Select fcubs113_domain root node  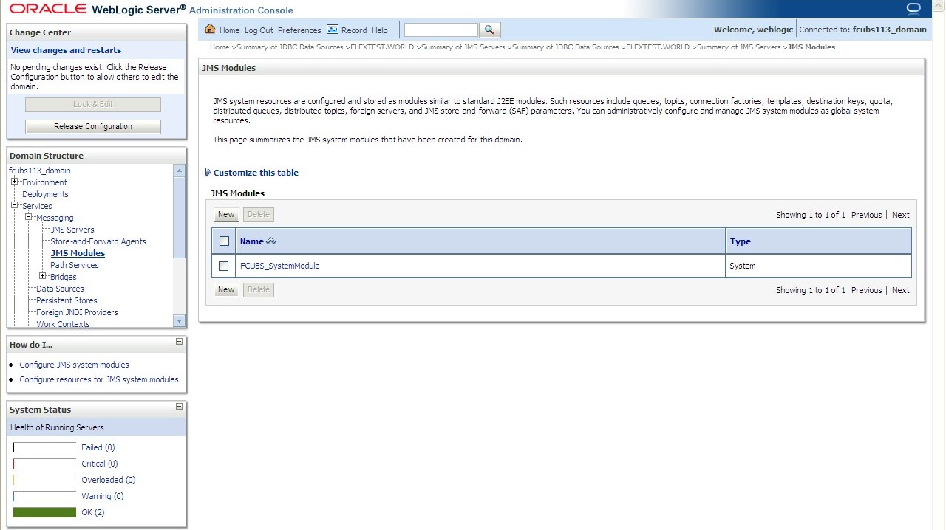click(x=40, y=171)
